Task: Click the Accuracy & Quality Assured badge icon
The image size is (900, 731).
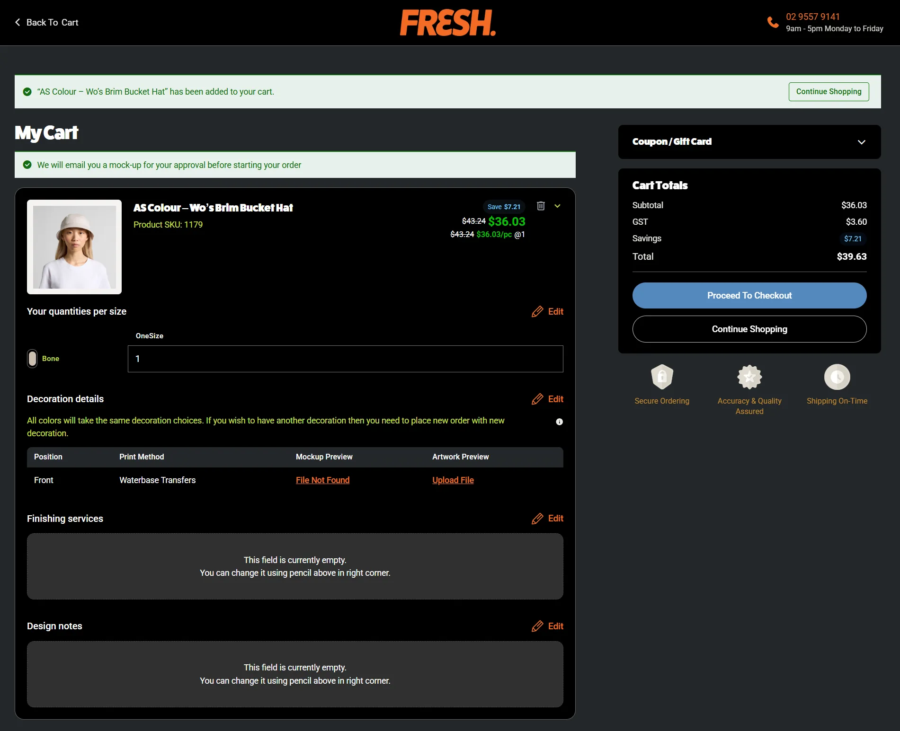Action: pyautogui.click(x=749, y=377)
